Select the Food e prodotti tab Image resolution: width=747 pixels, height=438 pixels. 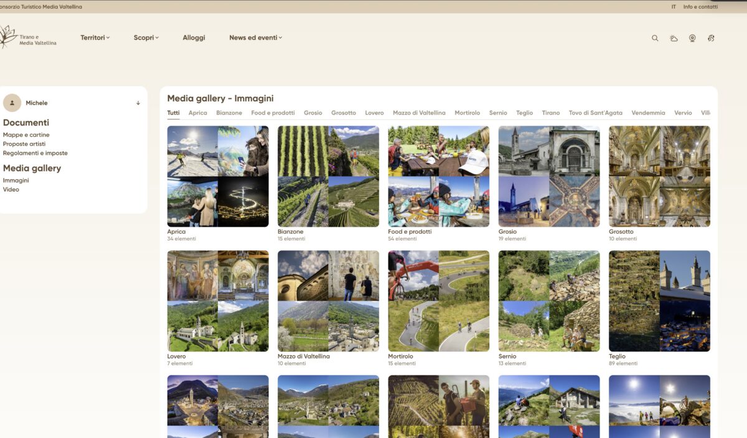(x=273, y=113)
